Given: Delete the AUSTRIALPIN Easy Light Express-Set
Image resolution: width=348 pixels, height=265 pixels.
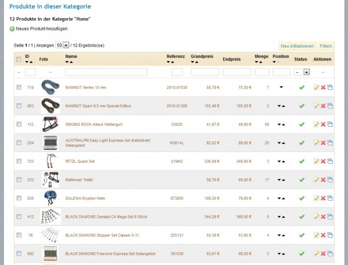Looking at the screenshot, I should (323, 143).
